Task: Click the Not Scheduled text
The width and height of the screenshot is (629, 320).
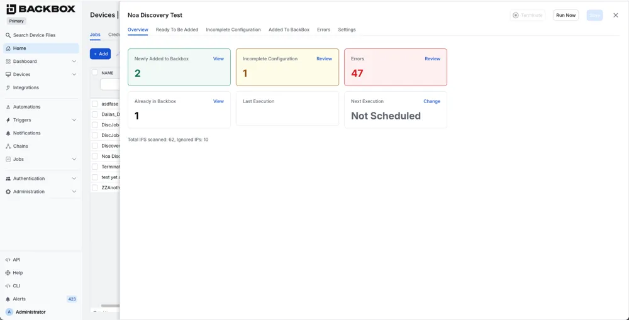Action: [x=386, y=116]
